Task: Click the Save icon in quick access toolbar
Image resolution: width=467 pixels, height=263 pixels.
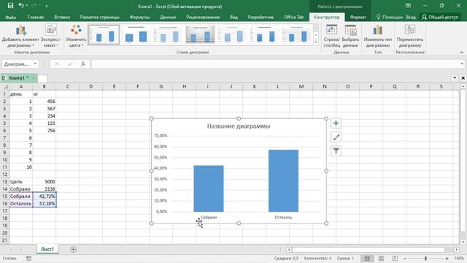Action: click(x=10, y=6)
